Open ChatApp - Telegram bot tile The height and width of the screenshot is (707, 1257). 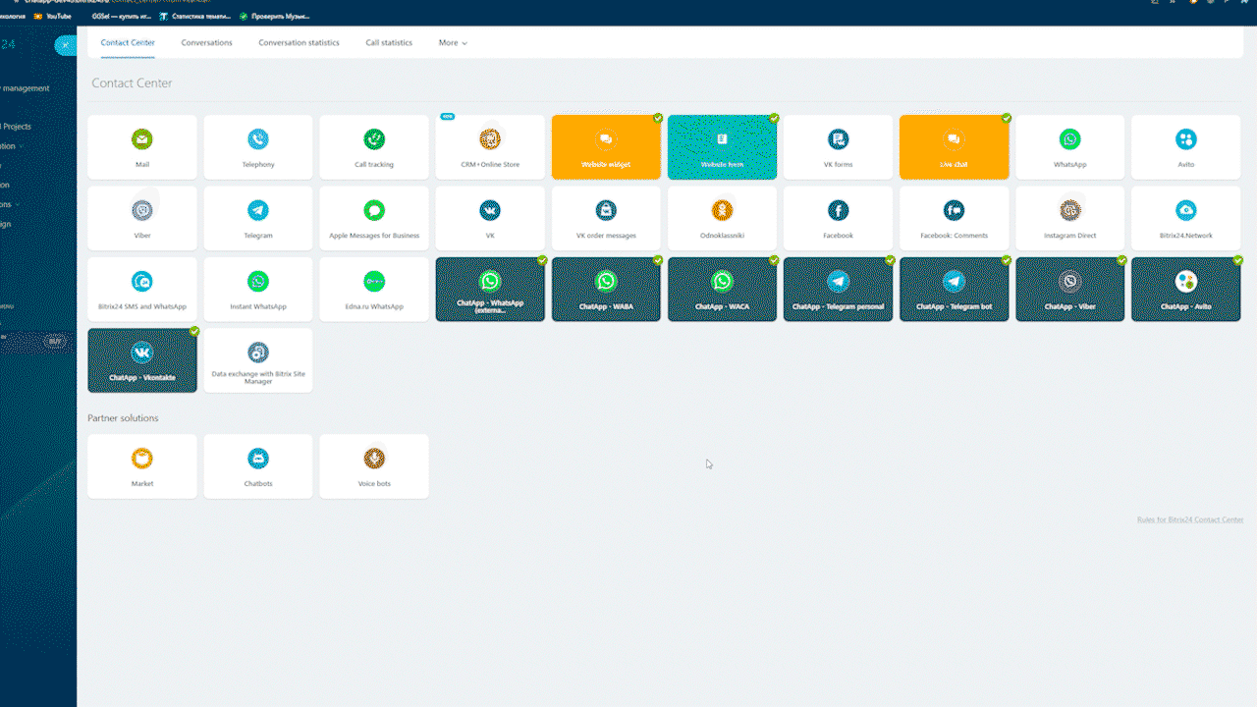[954, 289]
